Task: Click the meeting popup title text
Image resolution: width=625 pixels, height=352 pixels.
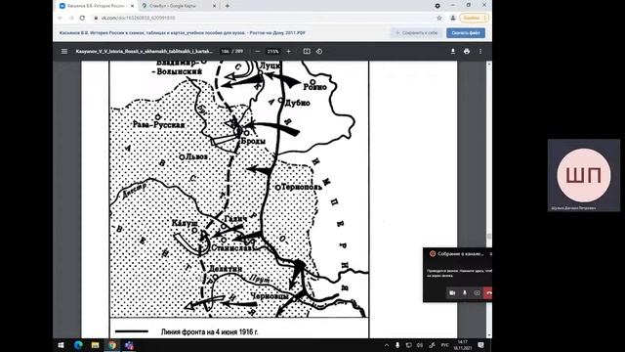Action: coord(460,254)
